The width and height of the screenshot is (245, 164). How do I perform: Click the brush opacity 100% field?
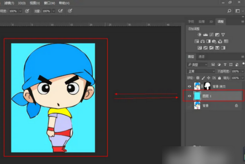click(x=13, y=11)
